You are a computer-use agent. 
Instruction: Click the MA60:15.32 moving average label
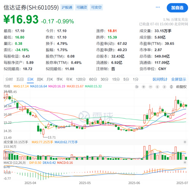93,86
